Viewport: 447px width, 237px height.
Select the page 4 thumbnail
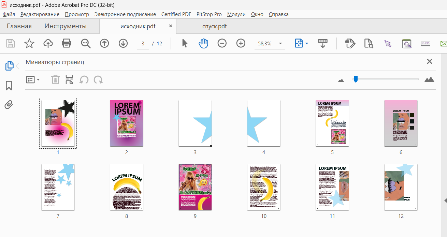264,123
